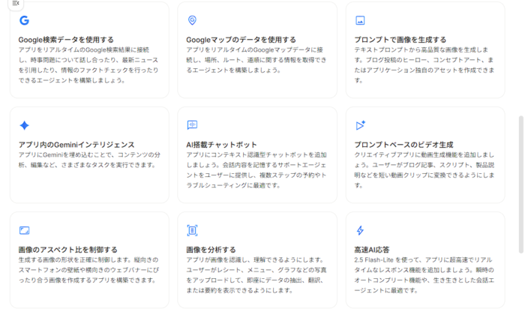Click the Google Maps pin icon
Image resolution: width=525 pixels, height=312 pixels.
point(192,20)
